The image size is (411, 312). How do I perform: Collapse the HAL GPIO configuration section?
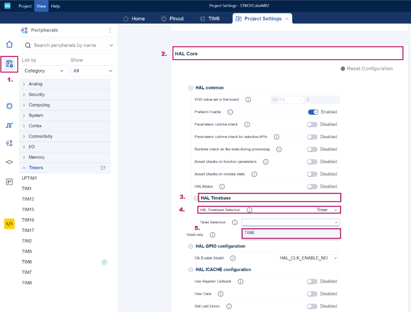(191, 246)
